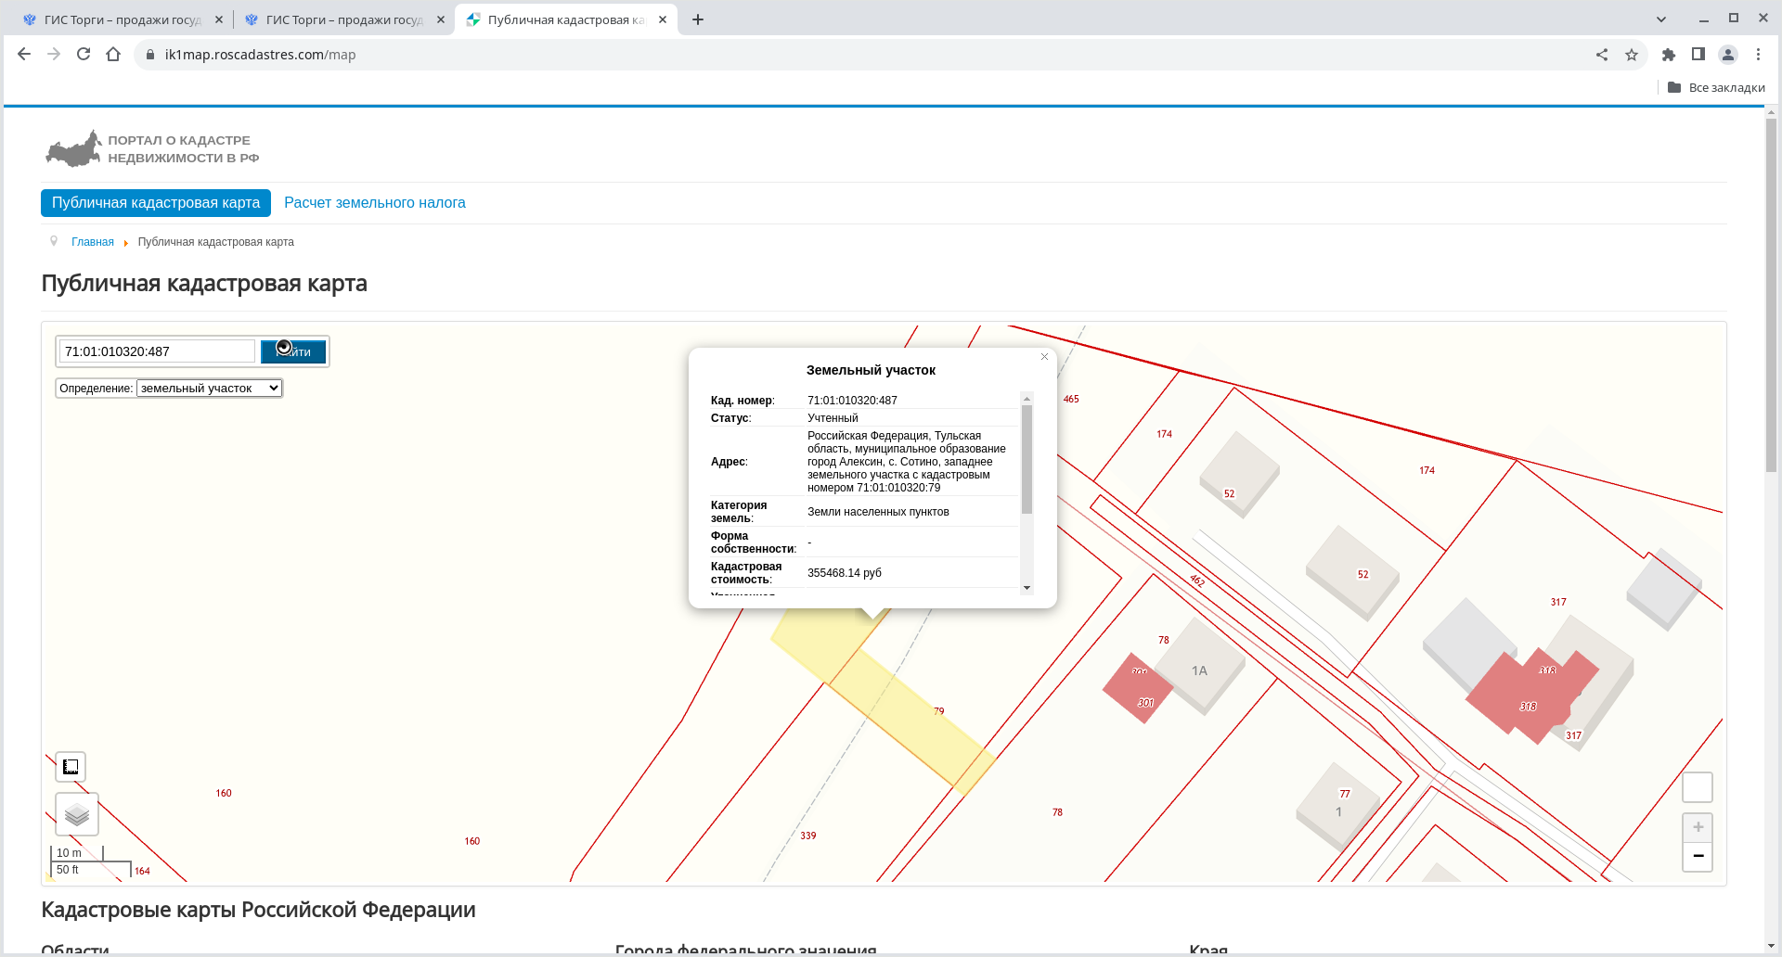
Task: Reload the page
Action: click(84, 55)
